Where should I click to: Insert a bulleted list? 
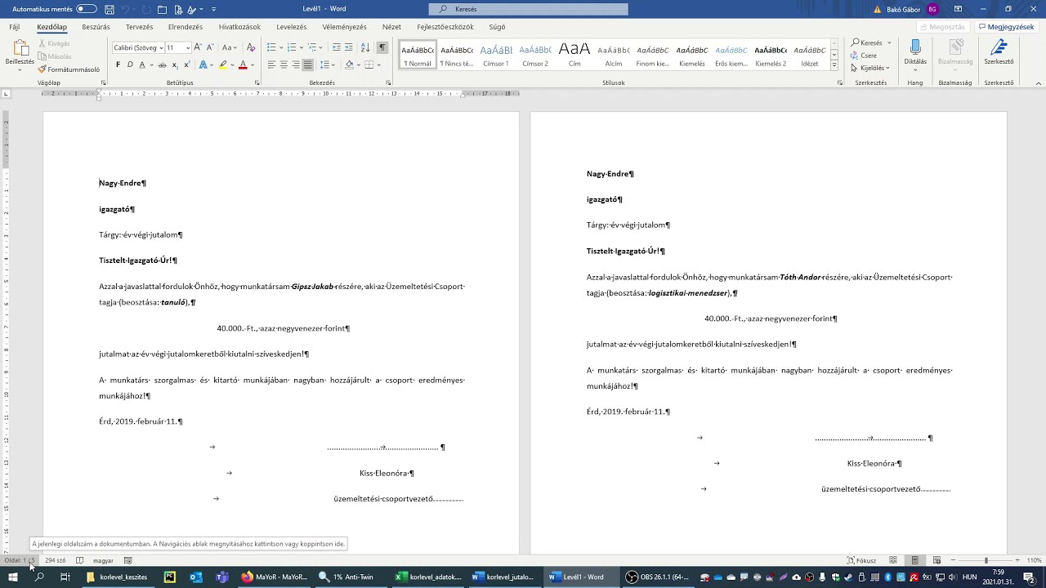tap(271, 47)
